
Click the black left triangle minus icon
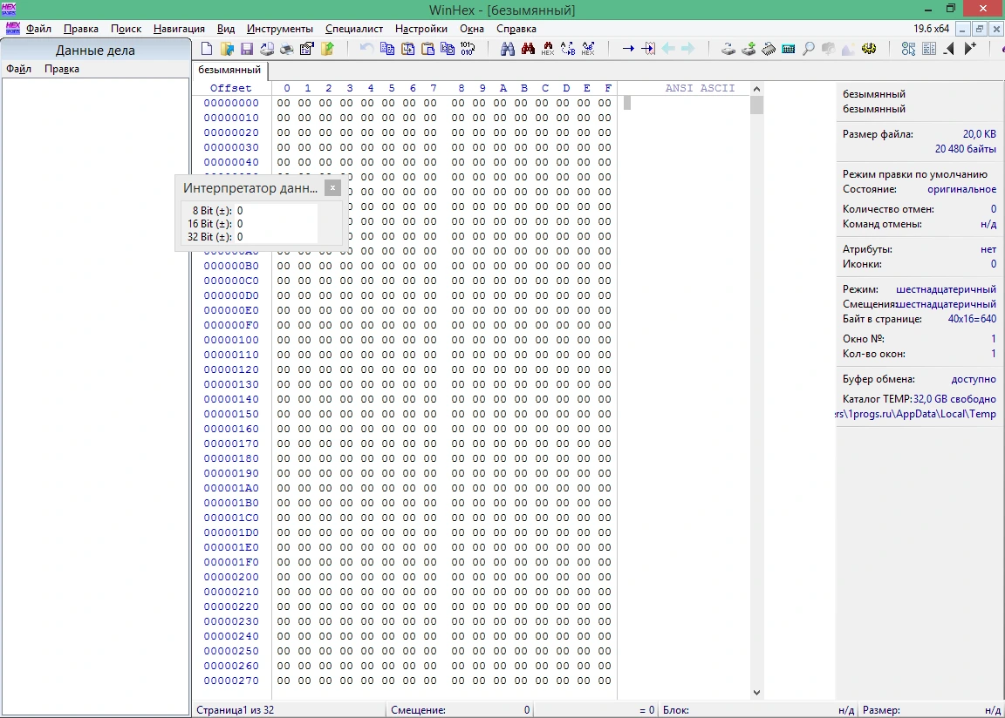(x=949, y=49)
